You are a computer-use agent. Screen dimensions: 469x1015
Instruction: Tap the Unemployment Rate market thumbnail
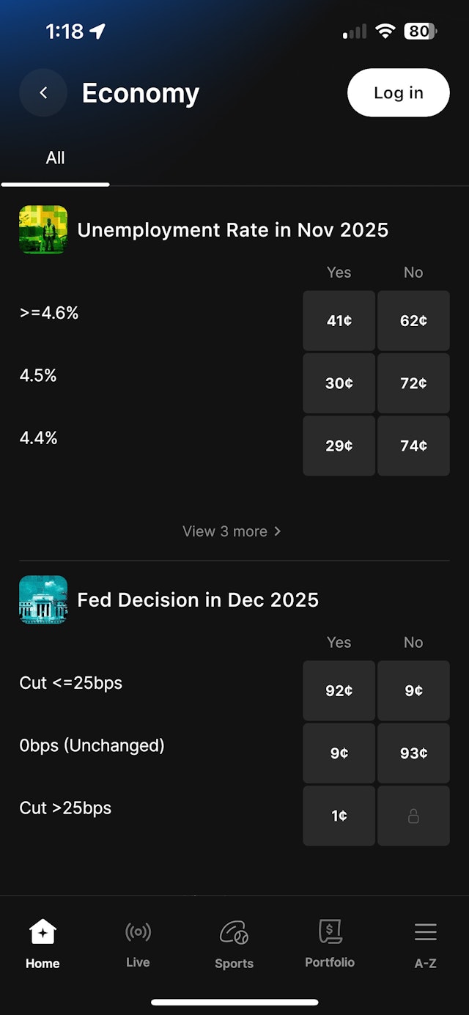(43, 230)
